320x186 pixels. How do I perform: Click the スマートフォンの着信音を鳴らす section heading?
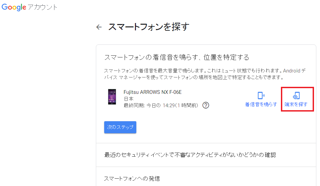(177, 57)
